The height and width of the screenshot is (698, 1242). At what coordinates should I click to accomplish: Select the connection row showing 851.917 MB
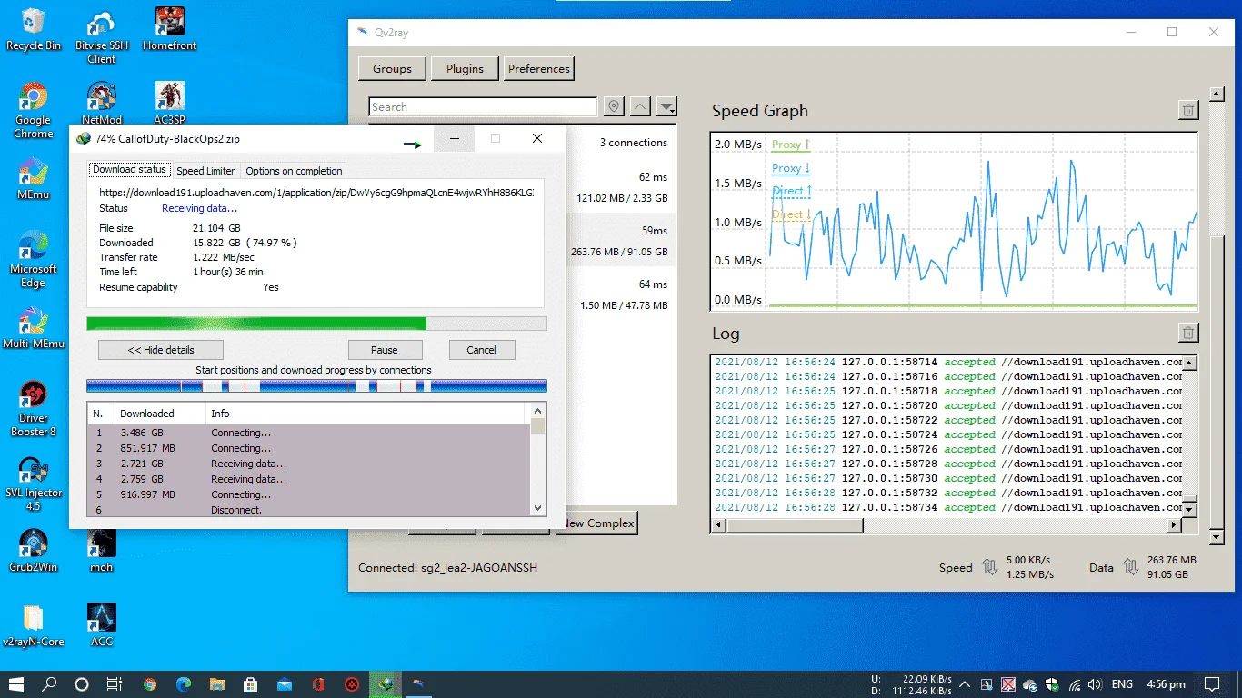click(x=309, y=448)
